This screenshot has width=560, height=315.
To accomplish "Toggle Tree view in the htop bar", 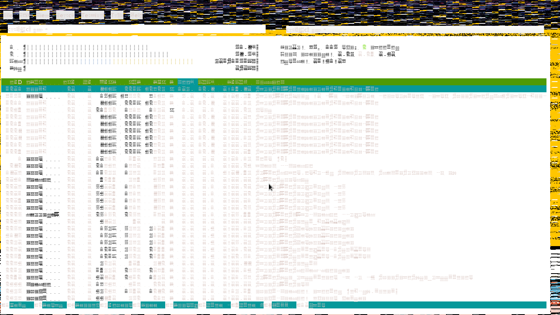I will (x=153, y=305).
